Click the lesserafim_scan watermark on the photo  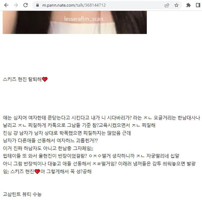coord(84,19)
